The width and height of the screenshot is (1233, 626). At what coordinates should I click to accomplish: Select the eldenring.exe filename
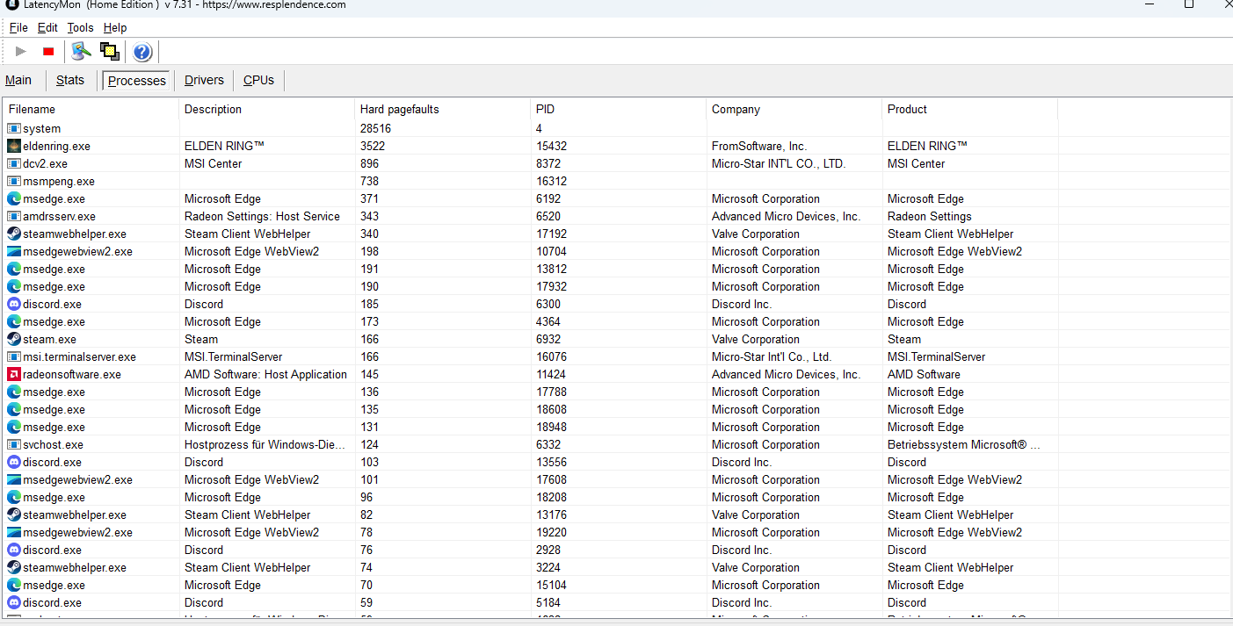56,146
